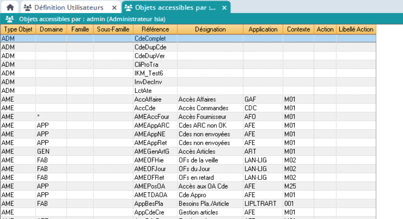
Task: Click the Famille column header
Action: coord(80,29)
